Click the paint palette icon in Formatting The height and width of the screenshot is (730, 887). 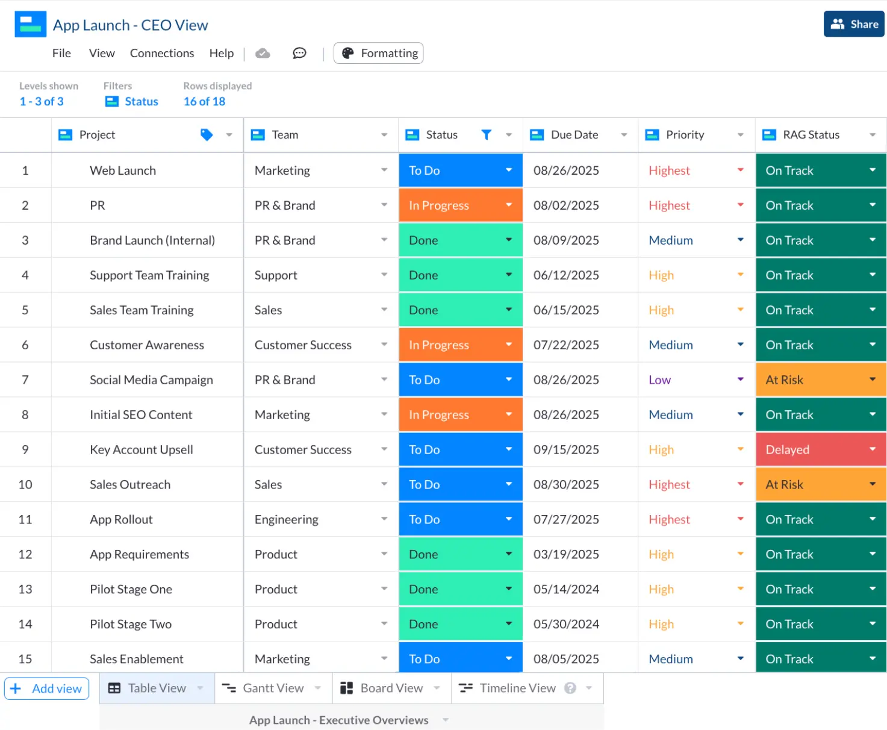(x=347, y=53)
